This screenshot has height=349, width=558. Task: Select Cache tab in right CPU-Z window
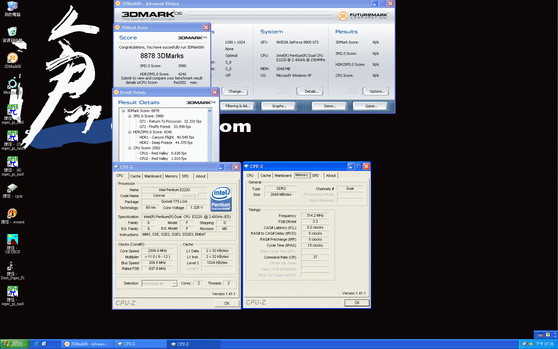[x=265, y=175]
